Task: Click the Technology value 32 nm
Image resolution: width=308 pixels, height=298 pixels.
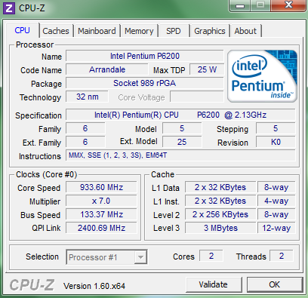Action: click(x=88, y=97)
